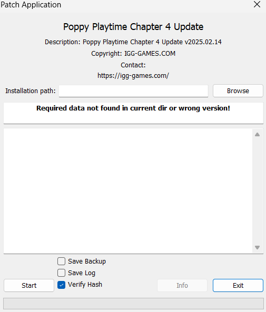The width and height of the screenshot is (266, 312).
Task: Uncheck the Verify Hash checkbox
Action: coord(62,285)
